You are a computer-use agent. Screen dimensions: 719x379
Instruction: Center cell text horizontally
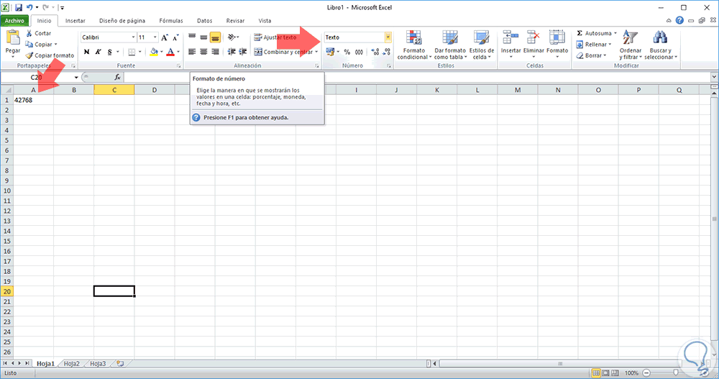tap(203, 52)
